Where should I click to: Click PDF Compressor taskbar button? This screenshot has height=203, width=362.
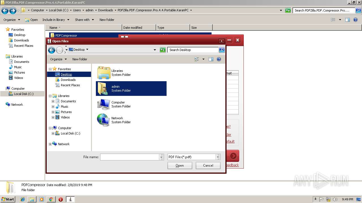pos(70,199)
